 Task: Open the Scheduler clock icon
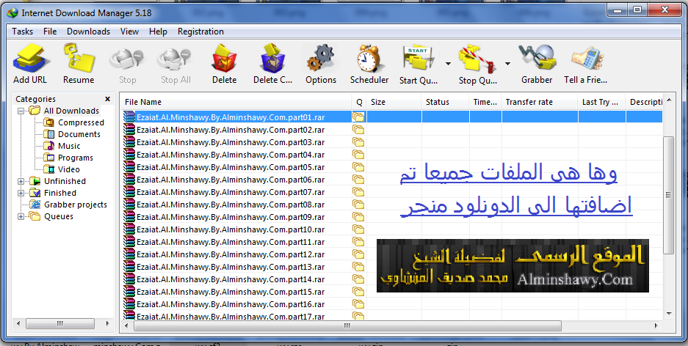click(x=369, y=57)
